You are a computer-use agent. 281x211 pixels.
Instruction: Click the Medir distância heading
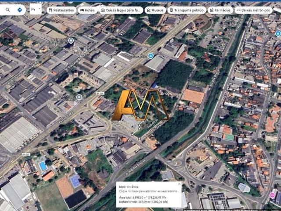(x=129, y=187)
